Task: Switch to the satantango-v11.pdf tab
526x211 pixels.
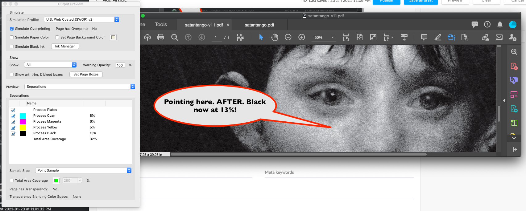Action: coord(204,25)
